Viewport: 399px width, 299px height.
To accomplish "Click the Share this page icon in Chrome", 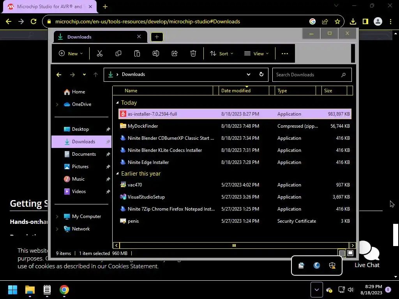I will (325, 22).
